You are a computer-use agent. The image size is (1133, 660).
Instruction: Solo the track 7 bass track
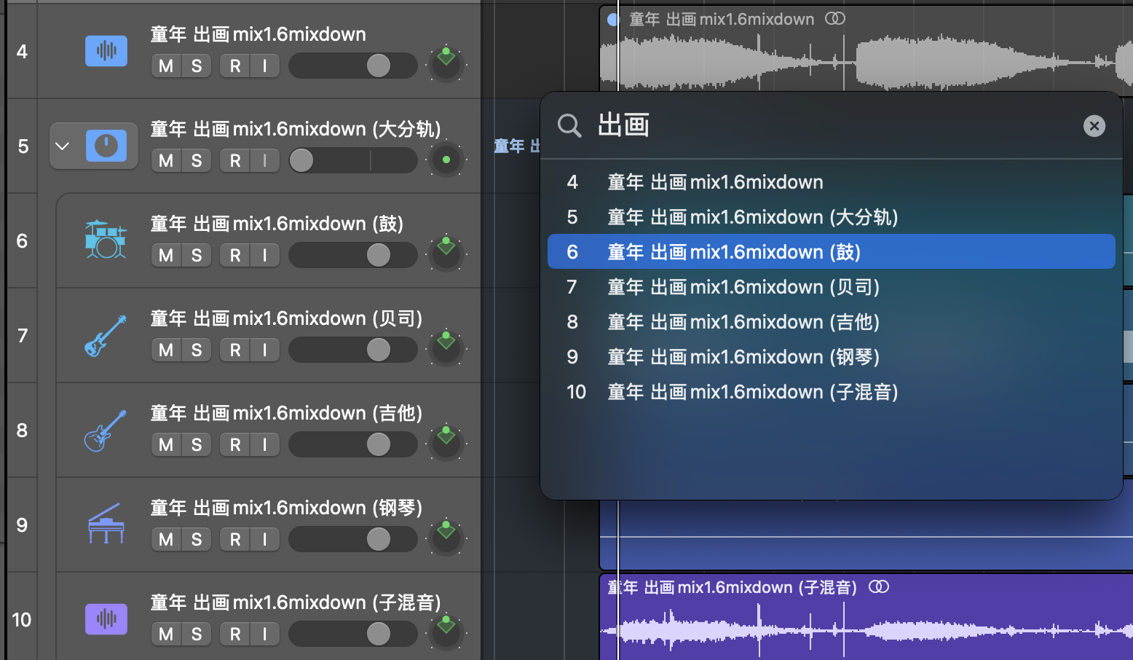pos(197,350)
